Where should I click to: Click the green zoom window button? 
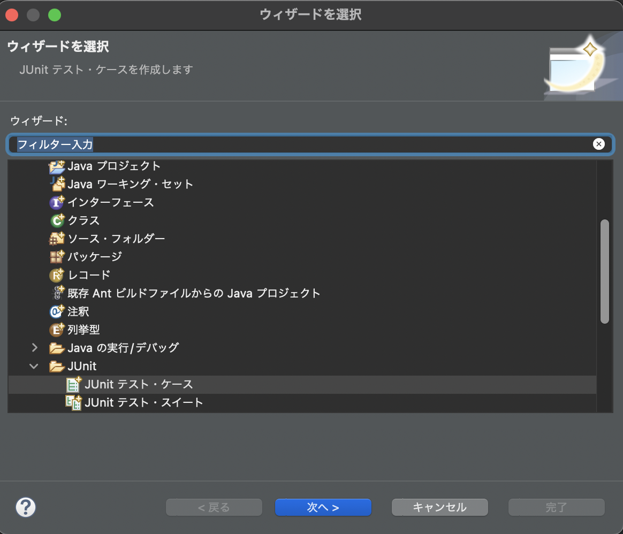pos(55,15)
